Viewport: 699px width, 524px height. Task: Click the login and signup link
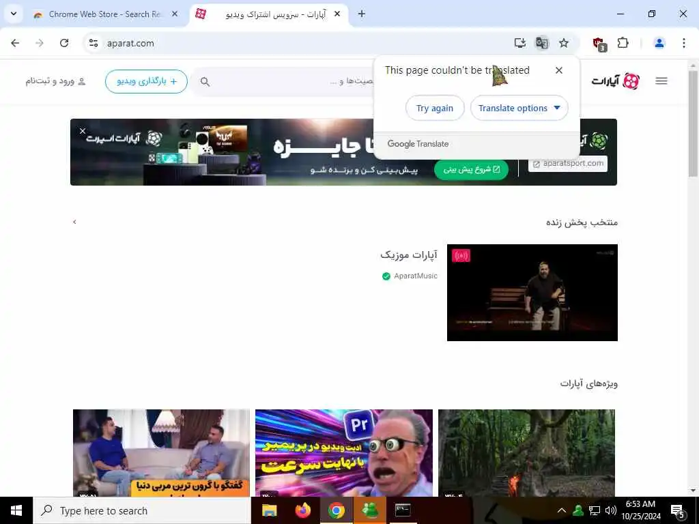point(55,82)
